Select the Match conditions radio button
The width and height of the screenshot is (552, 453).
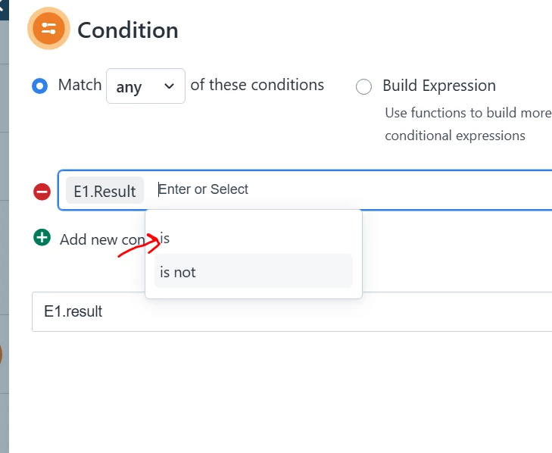[40, 86]
